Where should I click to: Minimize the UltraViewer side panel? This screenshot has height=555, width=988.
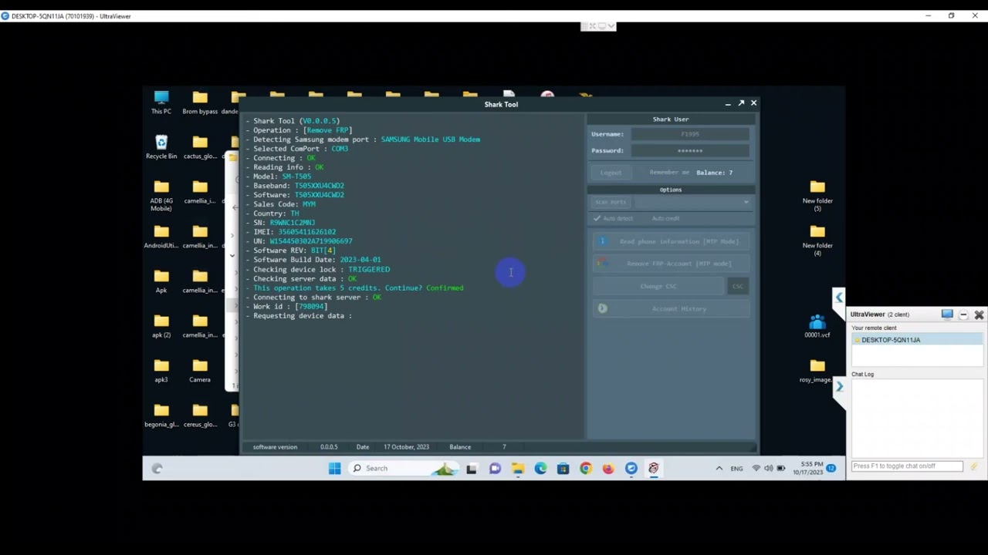[963, 314]
